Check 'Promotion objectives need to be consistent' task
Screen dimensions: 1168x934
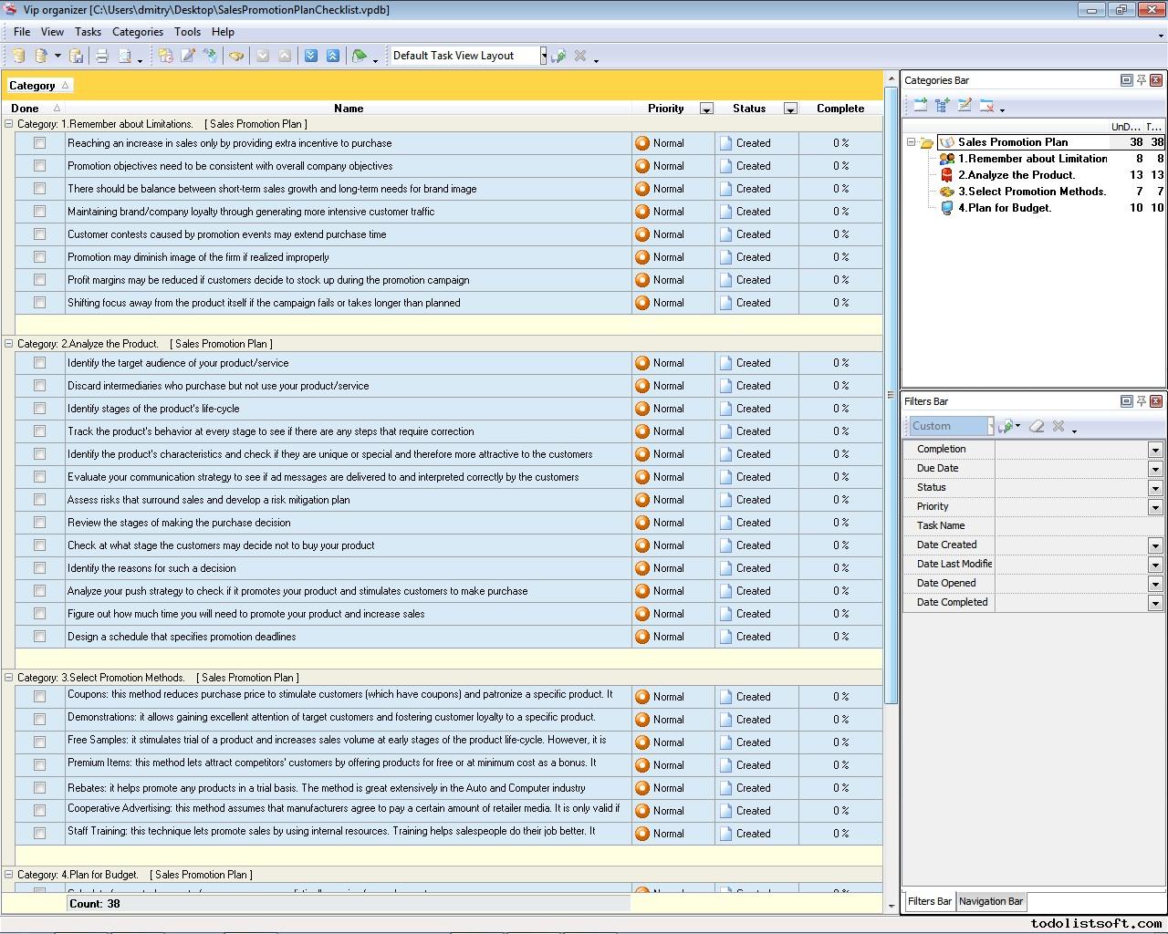coord(39,166)
